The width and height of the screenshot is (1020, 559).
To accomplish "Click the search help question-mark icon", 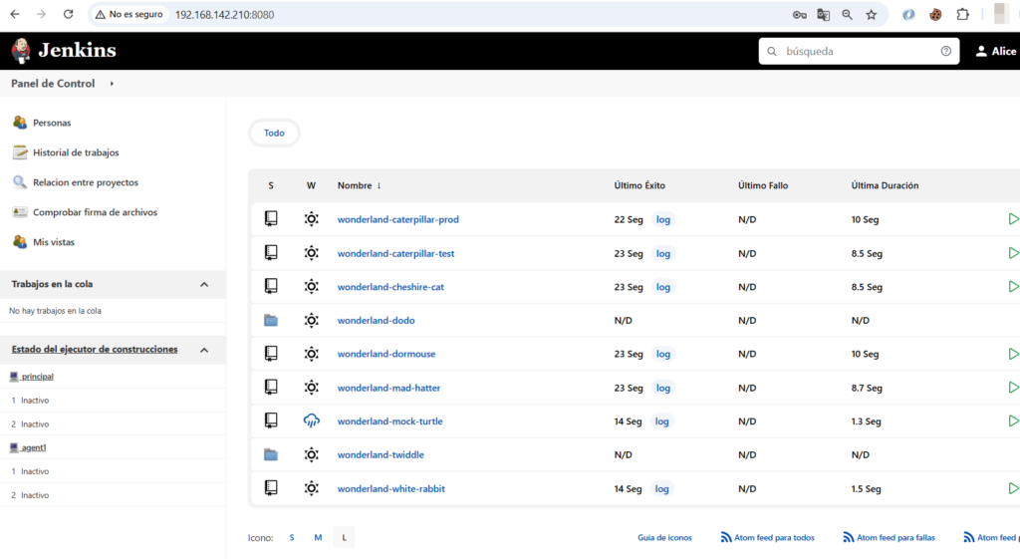I will coord(946,51).
